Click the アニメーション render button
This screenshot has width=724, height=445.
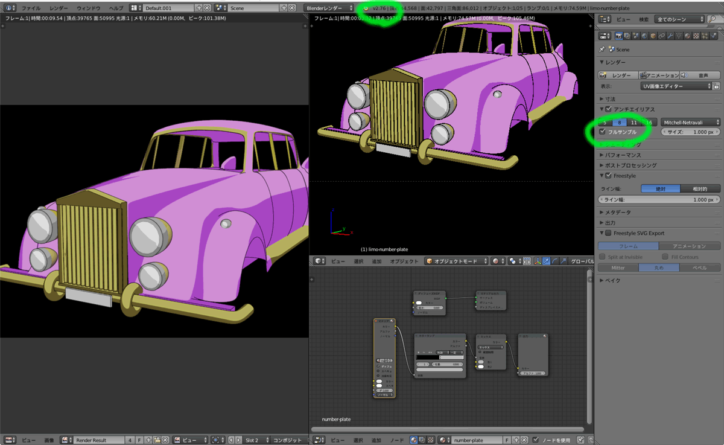click(x=659, y=75)
